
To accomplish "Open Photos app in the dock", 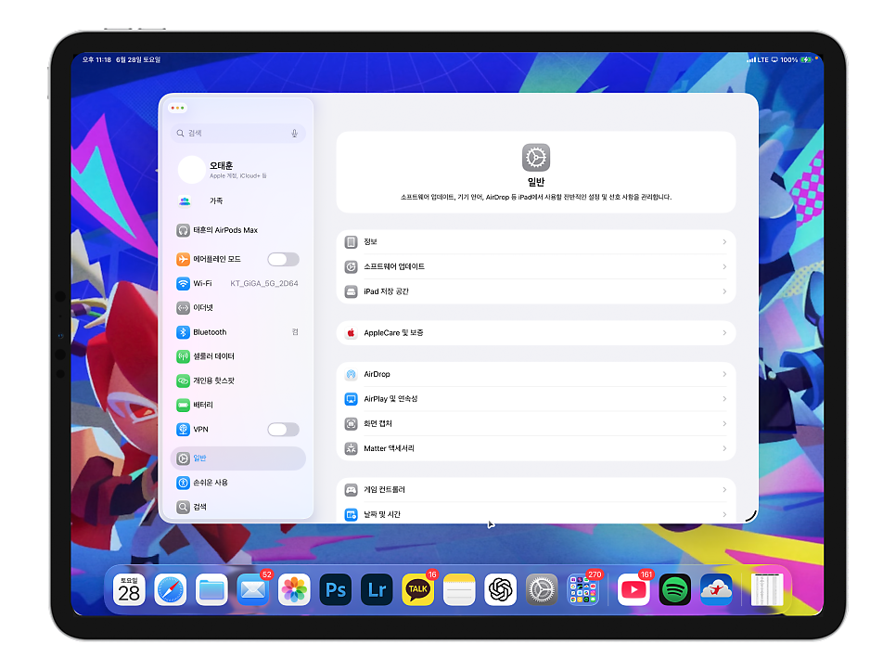I will click(294, 590).
